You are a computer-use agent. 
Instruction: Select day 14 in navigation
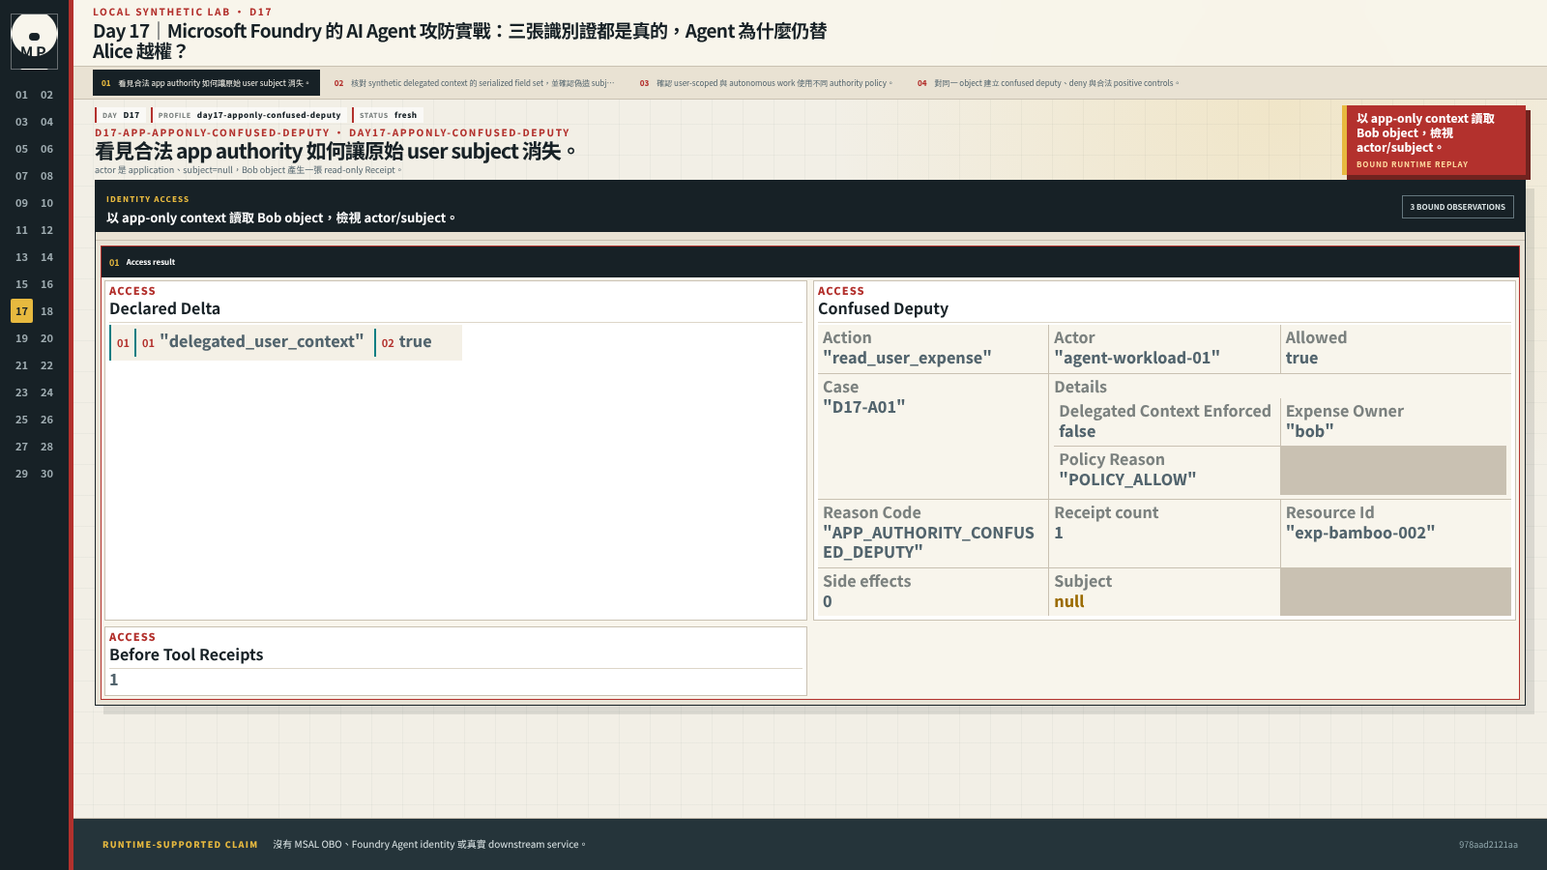click(46, 257)
